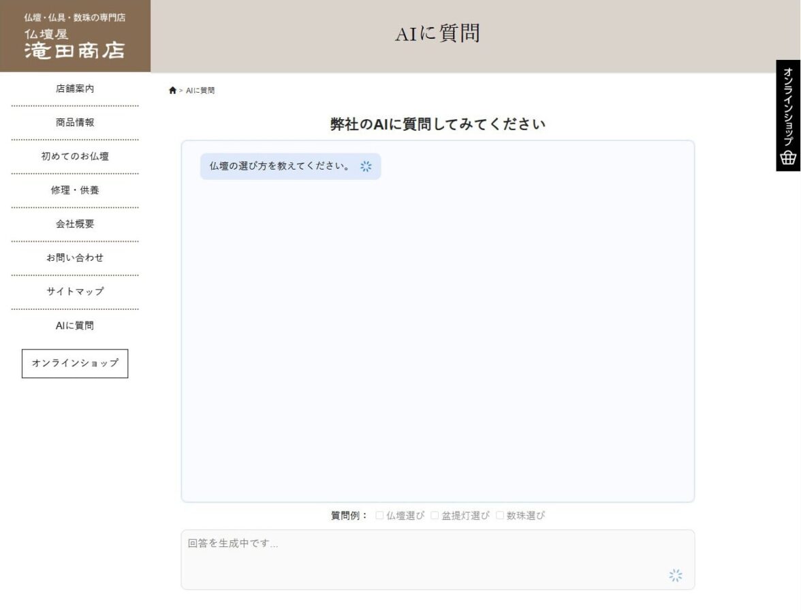Open the お問い合わせ page from the sidebar
Screen dimensions: 801x613
pos(74,257)
